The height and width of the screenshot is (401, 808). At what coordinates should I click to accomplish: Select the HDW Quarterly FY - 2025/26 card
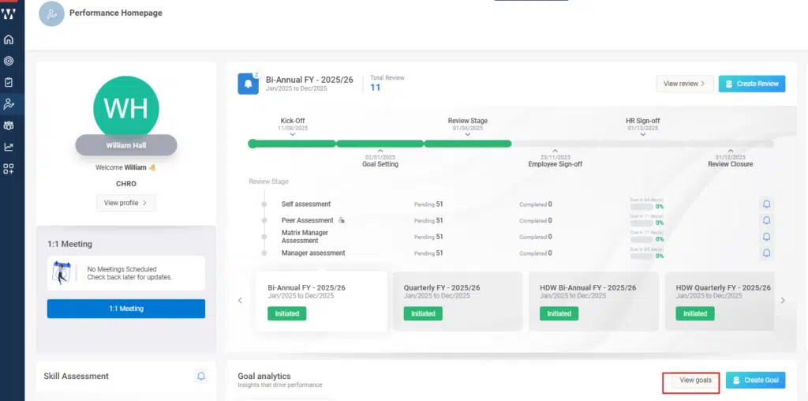(720, 301)
